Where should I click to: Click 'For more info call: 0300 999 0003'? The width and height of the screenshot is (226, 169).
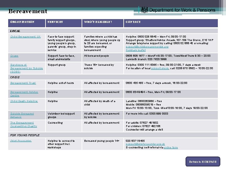tap(147, 114)
